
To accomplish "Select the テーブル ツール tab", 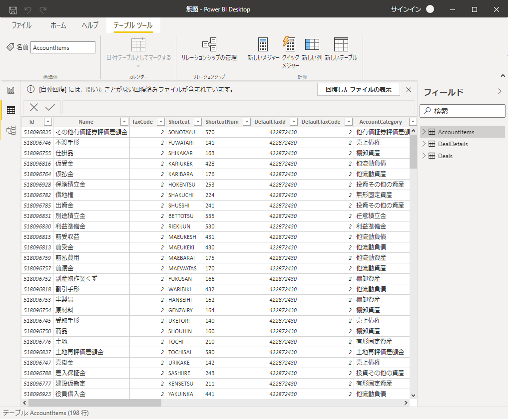I will [x=133, y=25].
